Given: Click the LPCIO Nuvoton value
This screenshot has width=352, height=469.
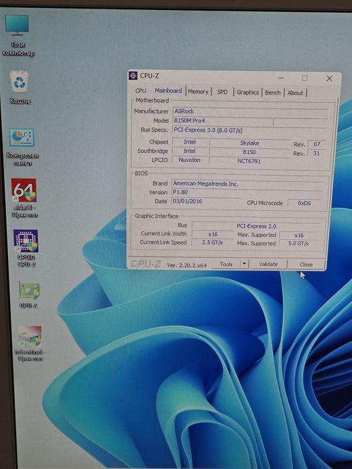Looking at the screenshot, I should click(190, 160).
